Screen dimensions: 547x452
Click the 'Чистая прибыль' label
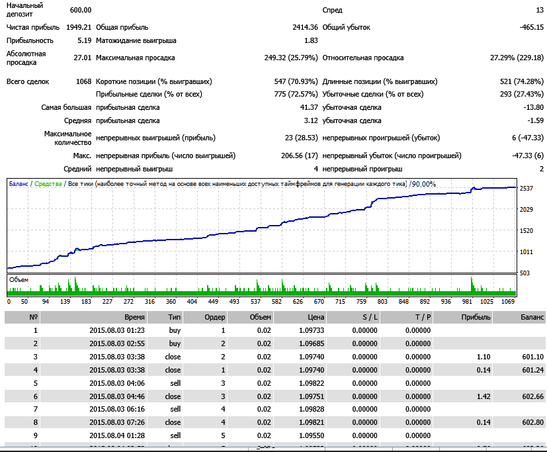[33, 27]
